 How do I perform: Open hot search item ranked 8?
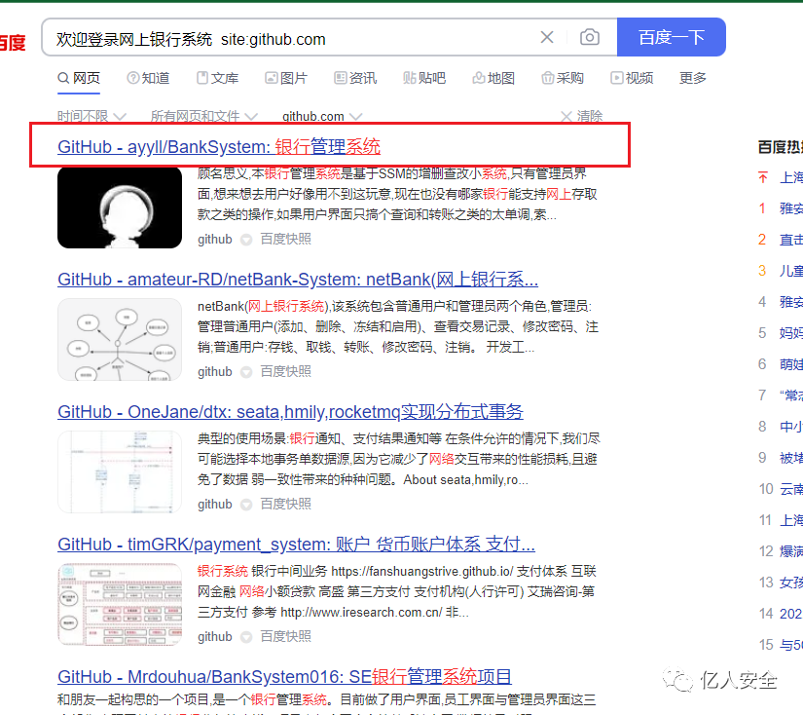tap(790, 427)
